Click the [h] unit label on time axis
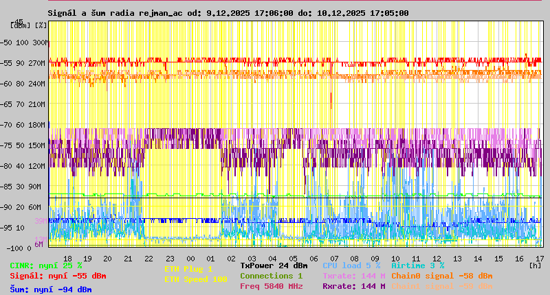The height and width of the screenshot is (295, 550). pos(534,264)
